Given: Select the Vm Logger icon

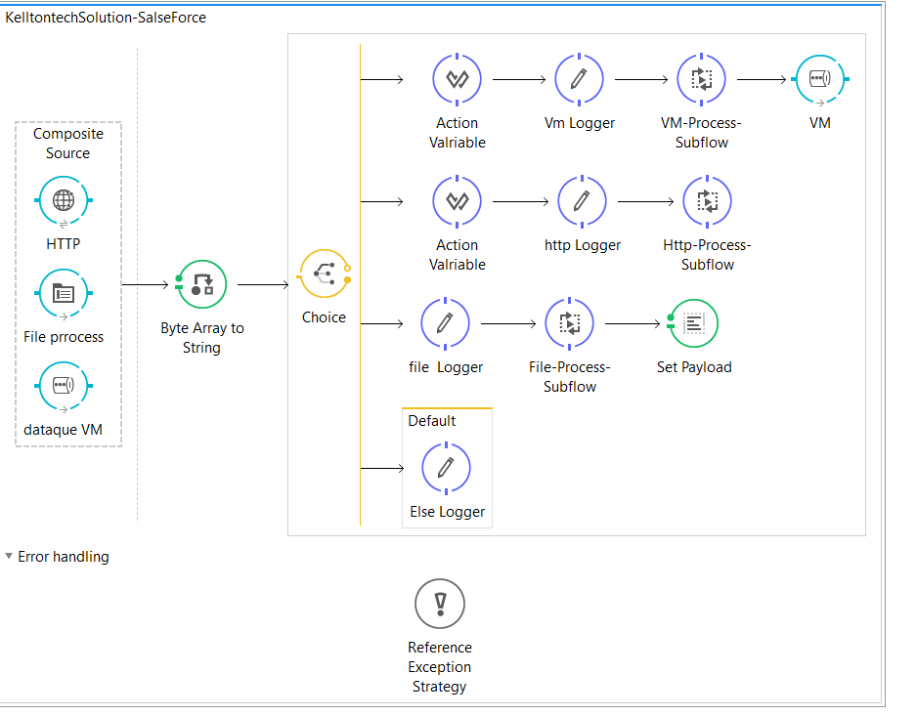Looking at the screenshot, I should 580,79.
